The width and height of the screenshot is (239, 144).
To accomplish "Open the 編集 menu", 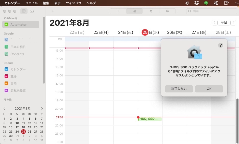I will [x=46, y=3].
